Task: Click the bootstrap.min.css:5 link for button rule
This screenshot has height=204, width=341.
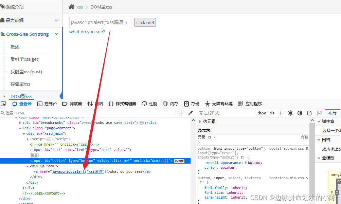Action: tap(289, 149)
